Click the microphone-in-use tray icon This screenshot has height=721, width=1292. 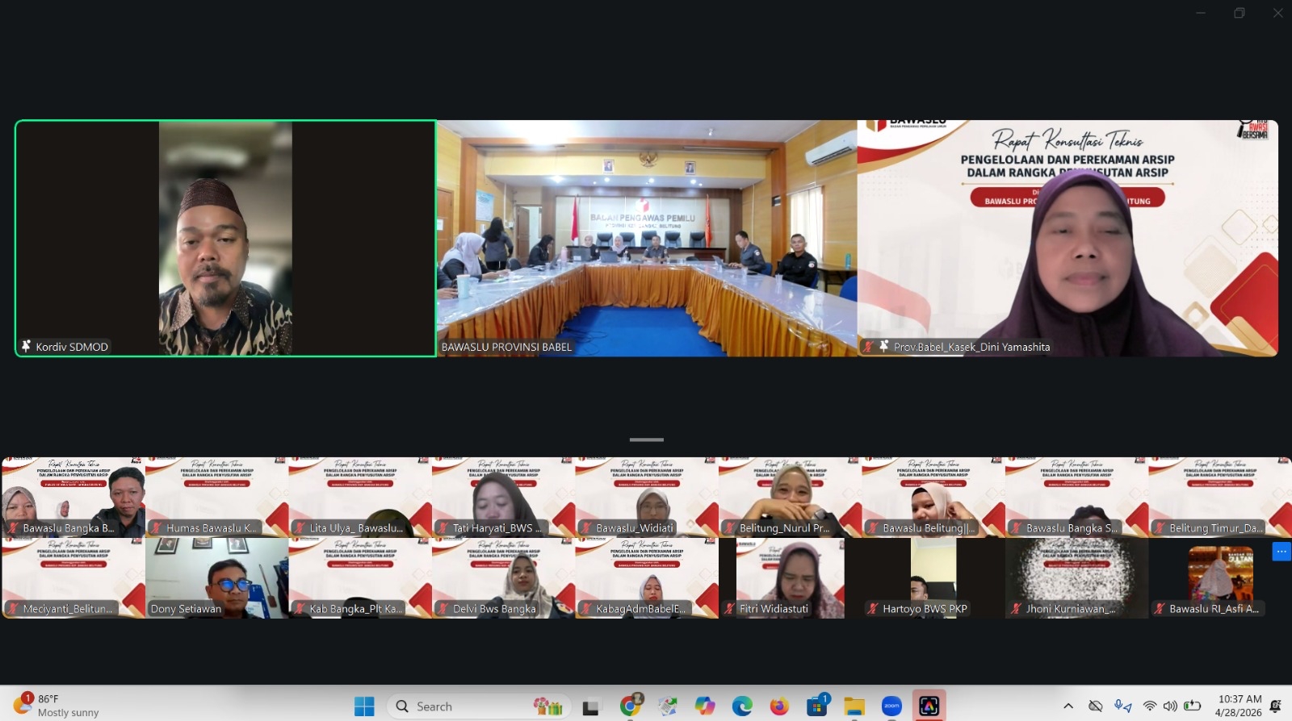coord(1122,706)
